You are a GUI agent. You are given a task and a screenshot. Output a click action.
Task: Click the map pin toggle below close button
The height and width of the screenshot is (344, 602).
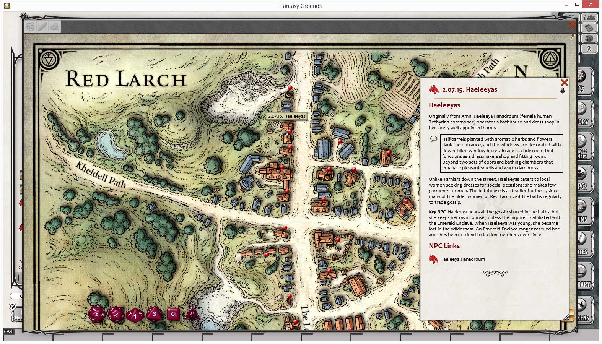coord(573,37)
